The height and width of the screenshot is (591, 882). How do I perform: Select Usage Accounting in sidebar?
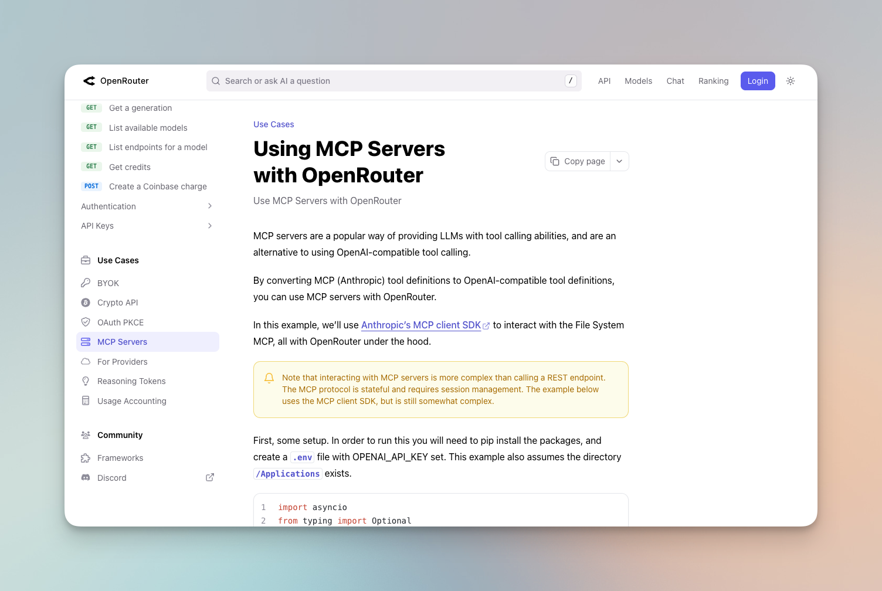pos(148,401)
